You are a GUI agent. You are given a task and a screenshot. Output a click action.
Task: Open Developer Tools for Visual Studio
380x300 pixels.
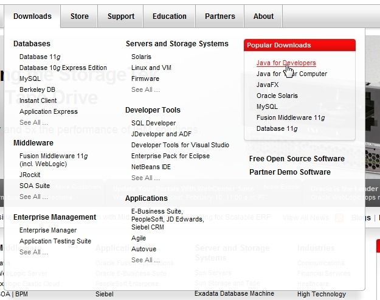point(180,145)
